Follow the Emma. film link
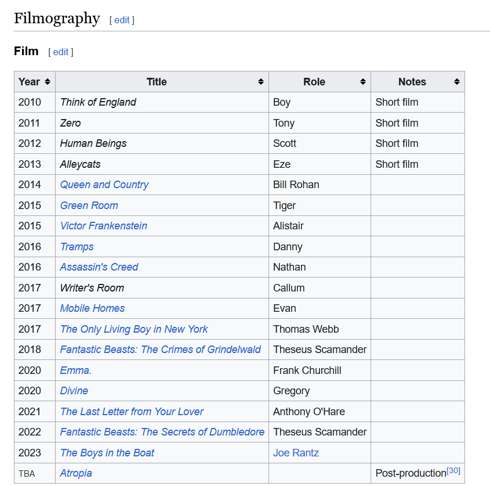Viewport: 490px width, 486px height. point(76,370)
